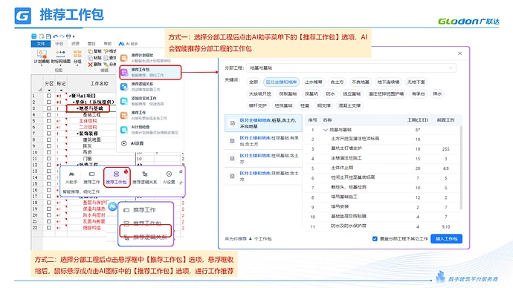This screenshot has width=513, height=288.
Task: Close the work package dialog
Action: point(459,53)
